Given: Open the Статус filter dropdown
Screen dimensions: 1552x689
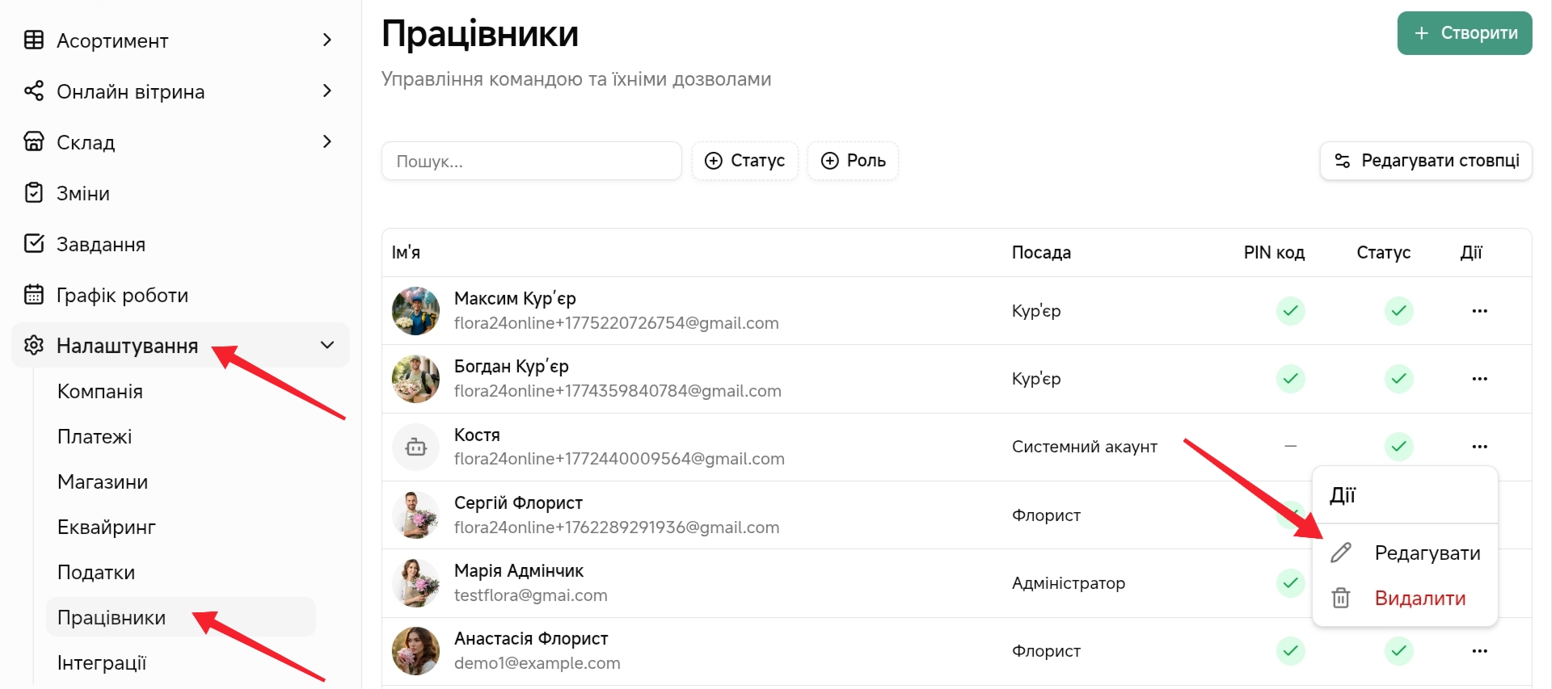Looking at the screenshot, I should 744,161.
